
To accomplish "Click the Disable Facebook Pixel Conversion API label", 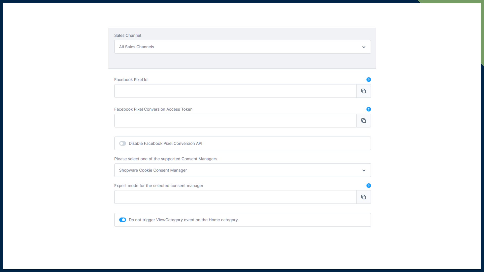I will [165, 144].
